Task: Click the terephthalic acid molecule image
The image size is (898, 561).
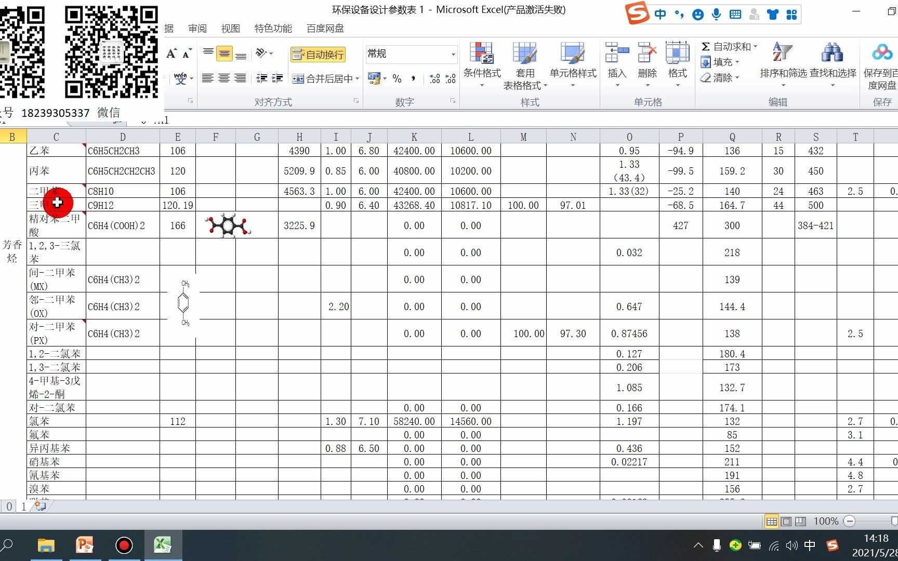Action: click(x=228, y=226)
